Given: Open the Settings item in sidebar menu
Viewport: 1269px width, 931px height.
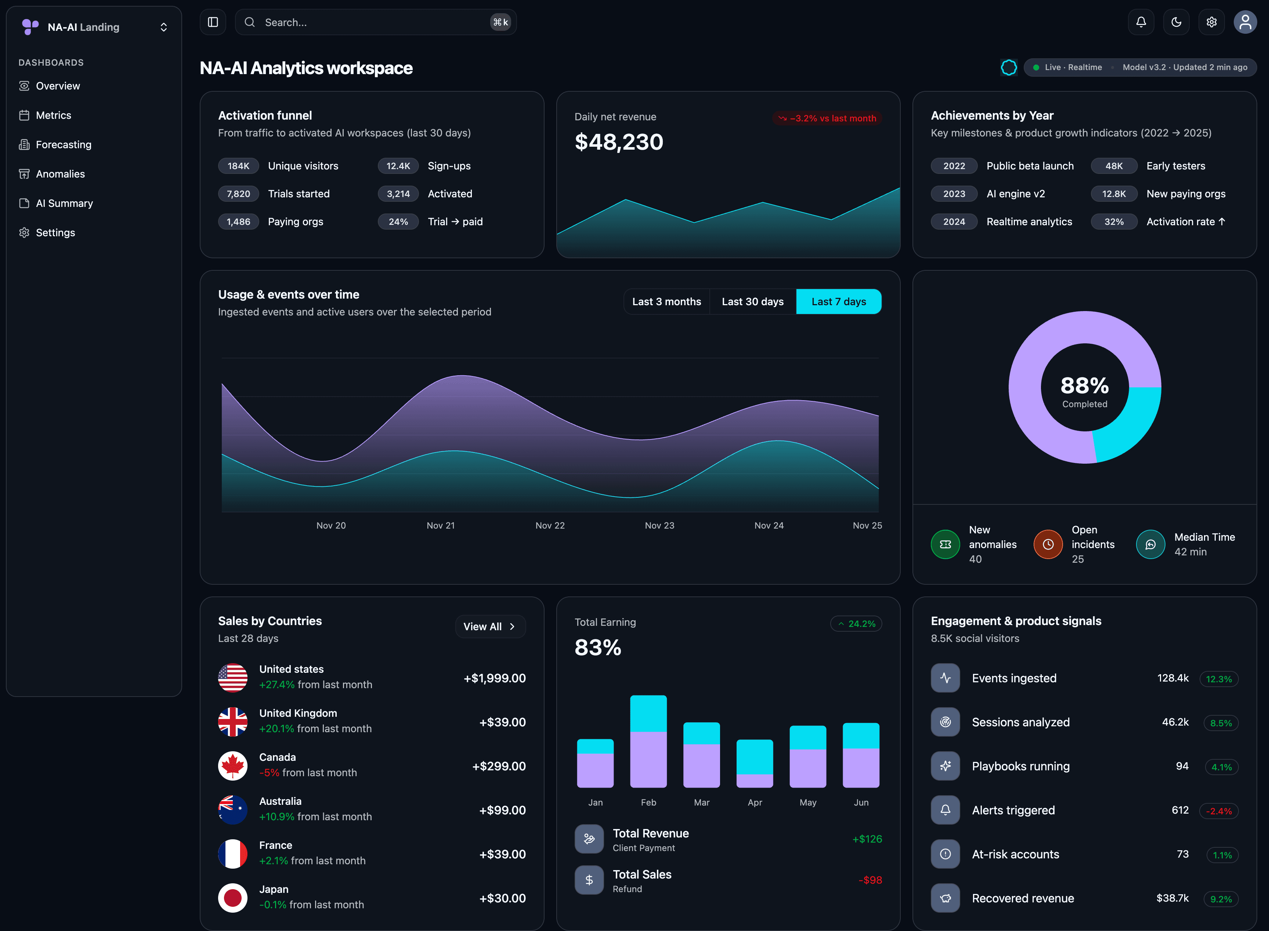Looking at the screenshot, I should pyautogui.click(x=55, y=232).
